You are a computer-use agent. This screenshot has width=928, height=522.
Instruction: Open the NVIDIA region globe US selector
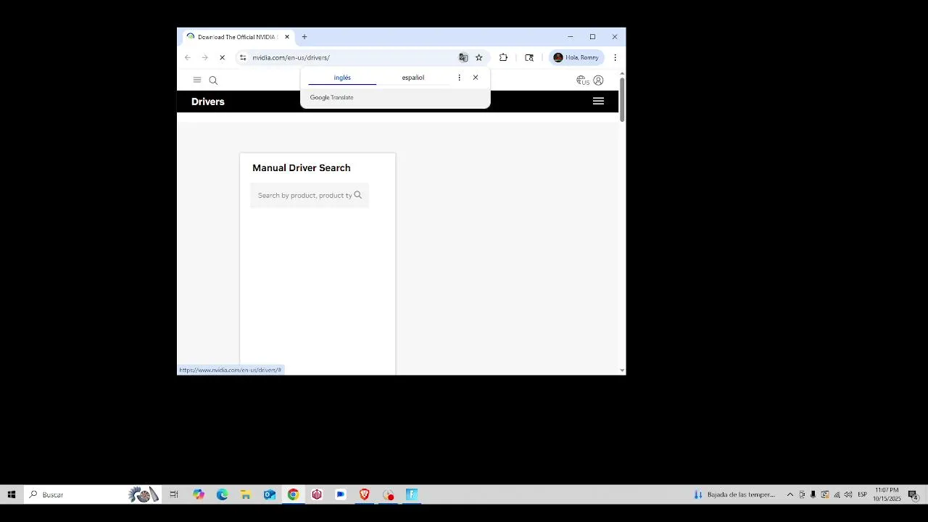582,80
